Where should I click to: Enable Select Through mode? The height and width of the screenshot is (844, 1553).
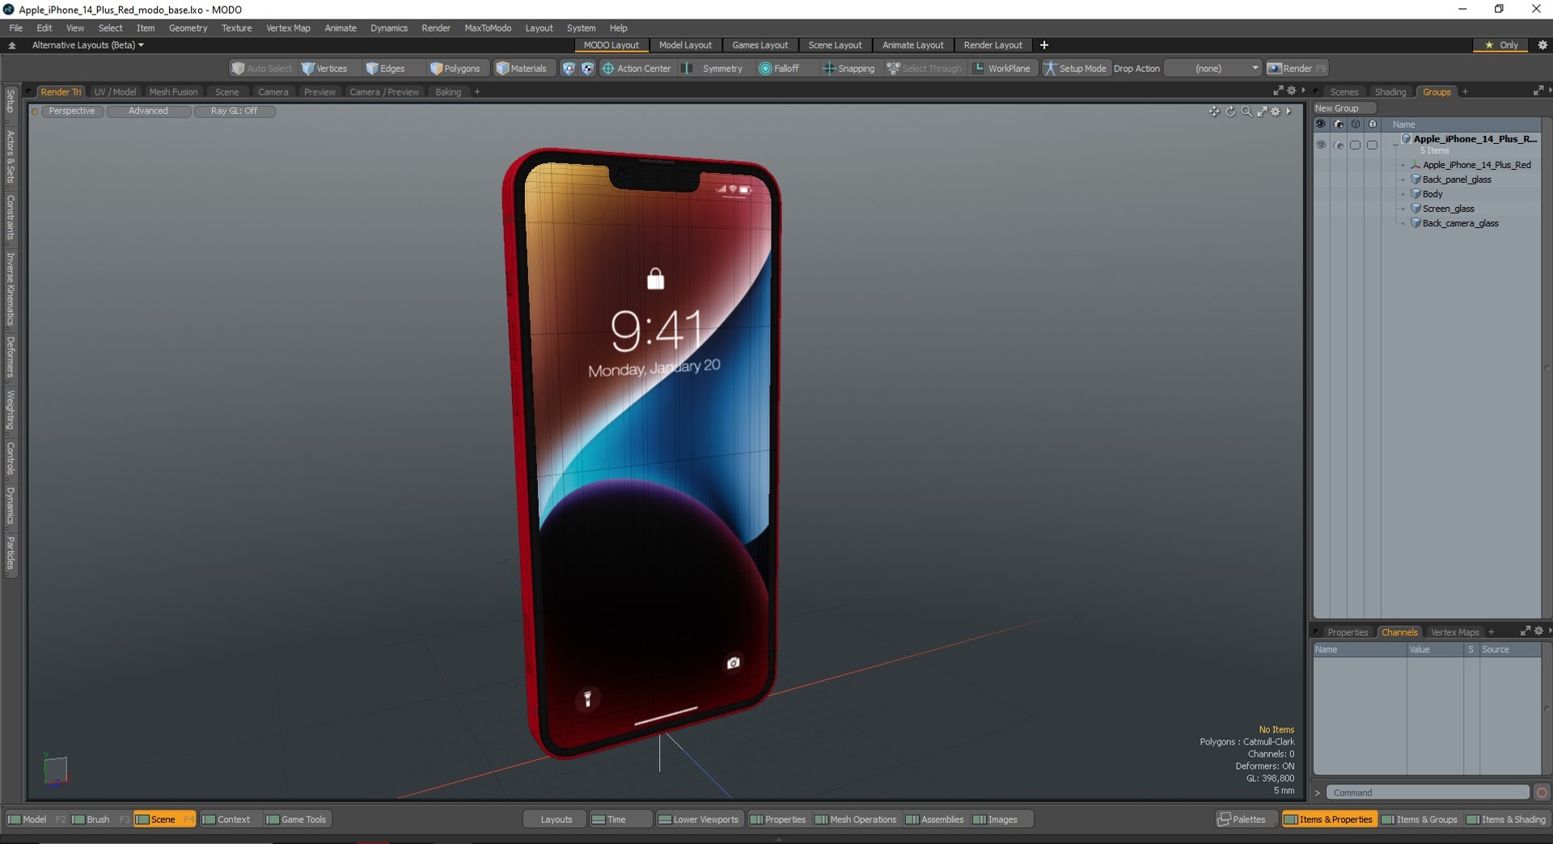tap(924, 69)
